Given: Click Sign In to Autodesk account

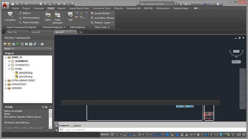Looking at the screenshot, I should [187, 4].
